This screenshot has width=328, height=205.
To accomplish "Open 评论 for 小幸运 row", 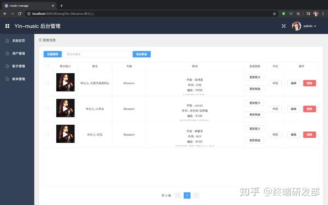I will pyautogui.click(x=276, y=109).
